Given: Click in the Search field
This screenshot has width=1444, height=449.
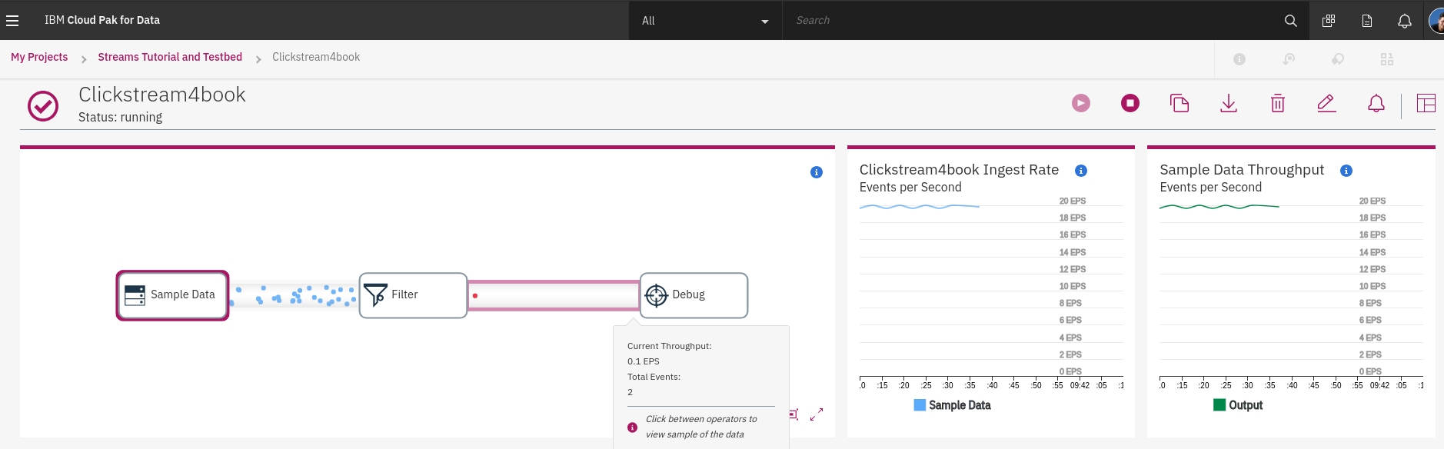Looking at the screenshot, I should click(x=1030, y=21).
